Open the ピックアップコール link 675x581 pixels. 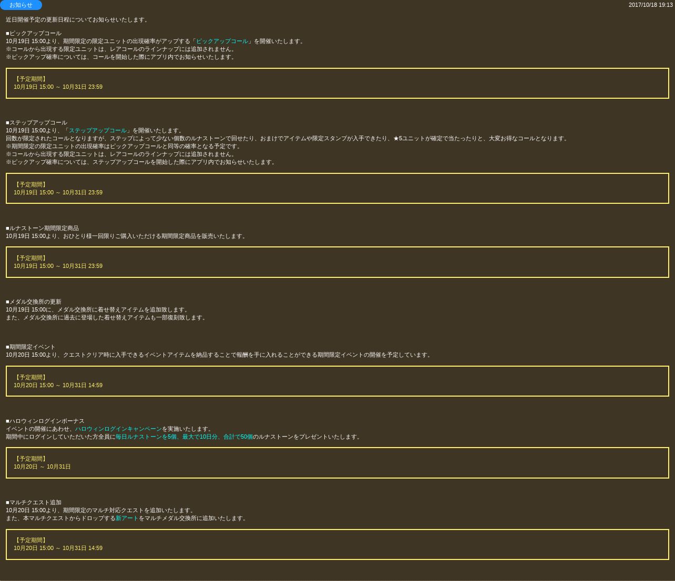[222, 41]
